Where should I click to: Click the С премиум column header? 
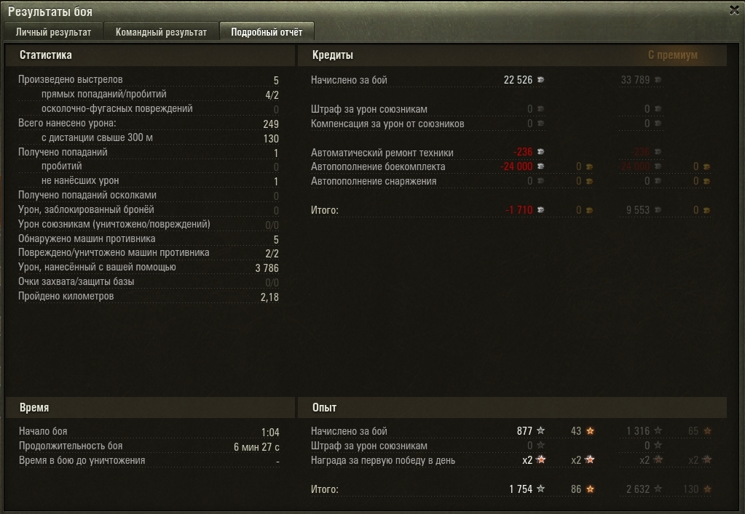[x=673, y=55]
